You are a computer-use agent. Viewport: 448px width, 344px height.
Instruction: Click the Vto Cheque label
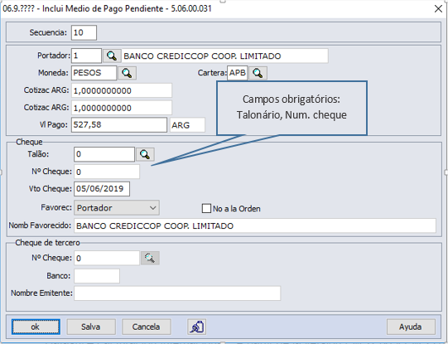click(x=51, y=189)
